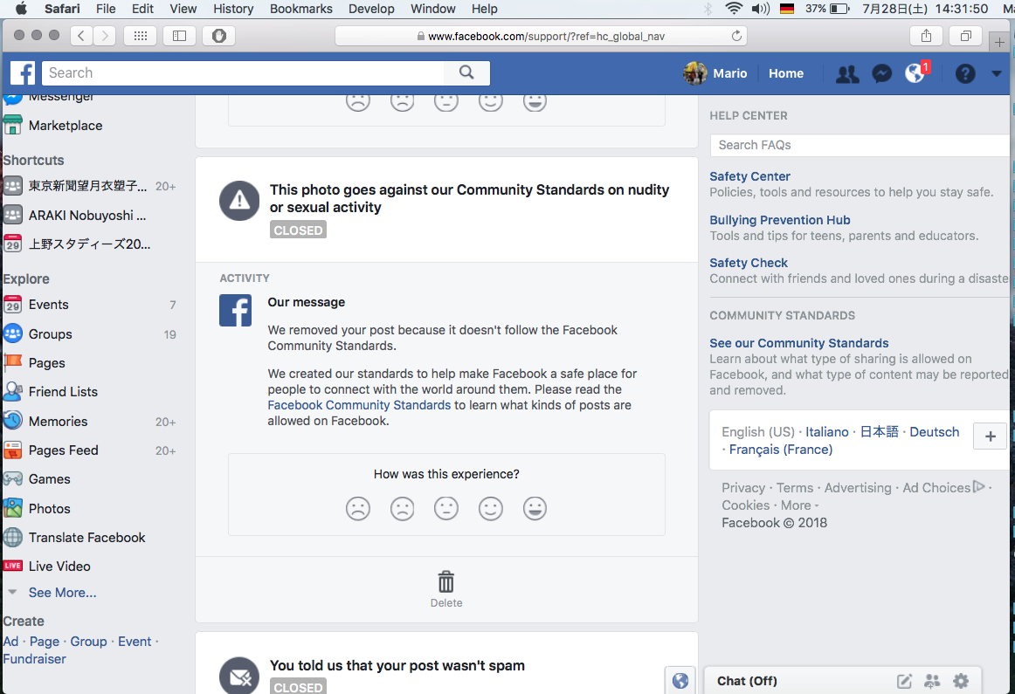Open a new tab with the plus button
The width and height of the screenshot is (1015, 694).
click(x=999, y=42)
